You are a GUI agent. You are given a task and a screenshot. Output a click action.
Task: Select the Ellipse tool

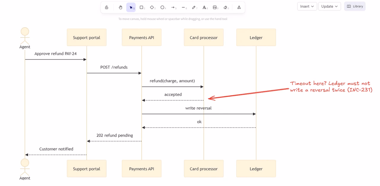tap(162, 7)
